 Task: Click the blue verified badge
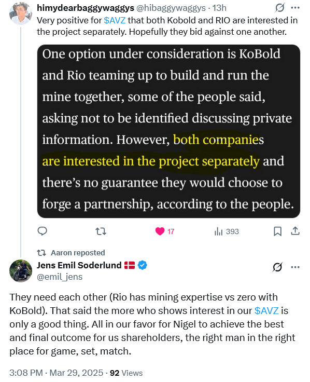pyautogui.click(x=143, y=265)
